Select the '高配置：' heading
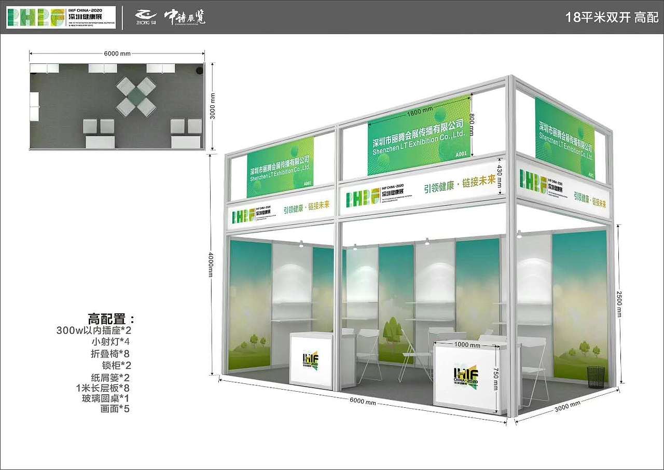Screen dimensions: 664x470 pyautogui.click(x=112, y=319)
